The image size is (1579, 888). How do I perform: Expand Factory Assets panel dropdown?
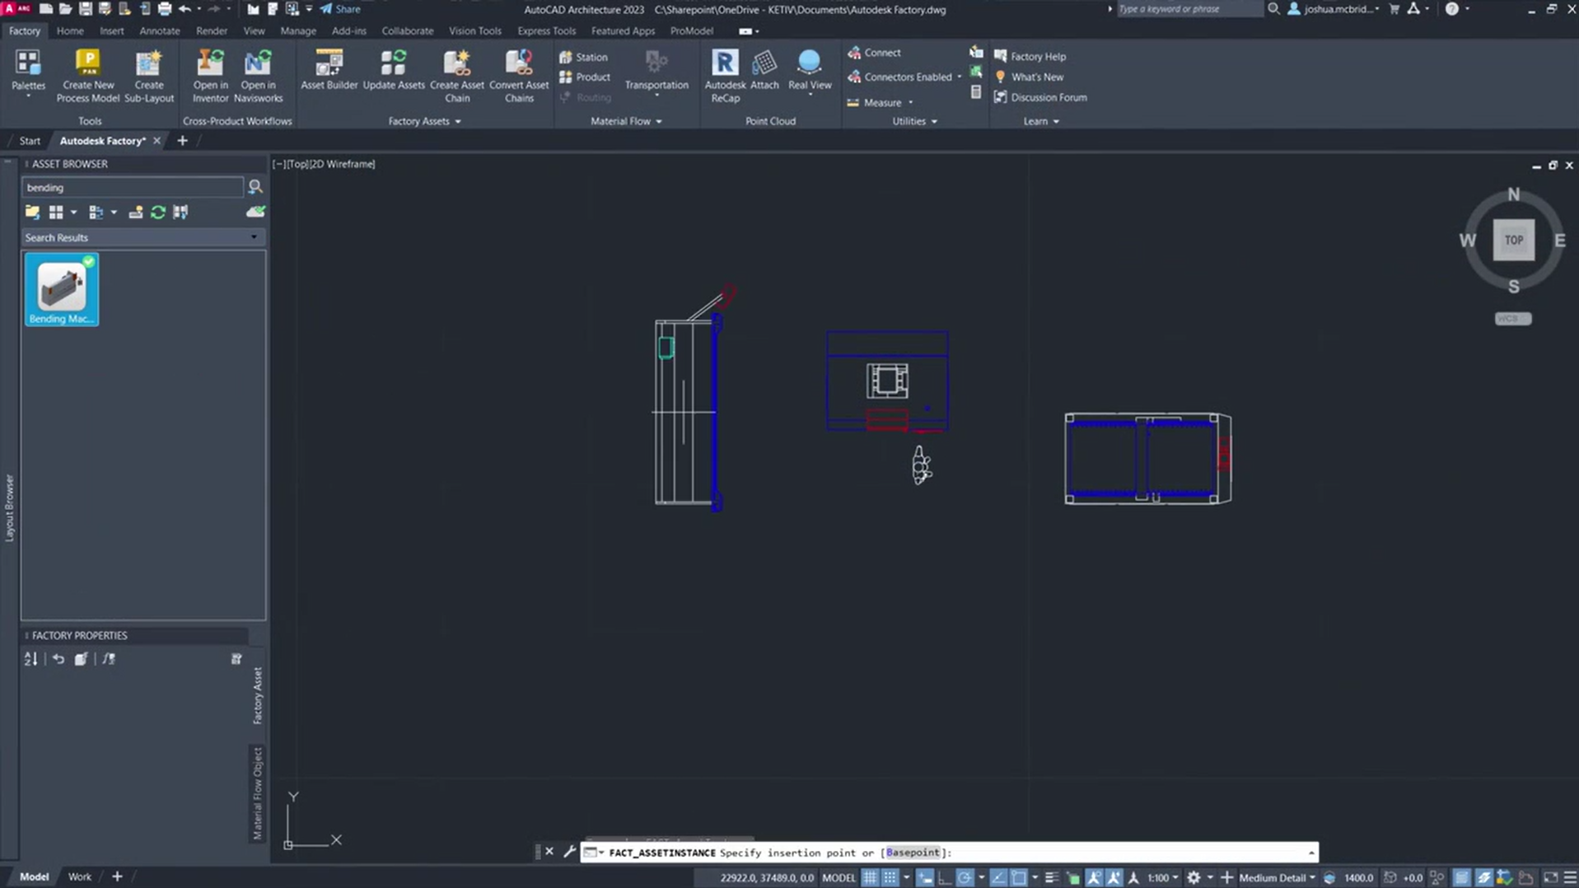458,121
